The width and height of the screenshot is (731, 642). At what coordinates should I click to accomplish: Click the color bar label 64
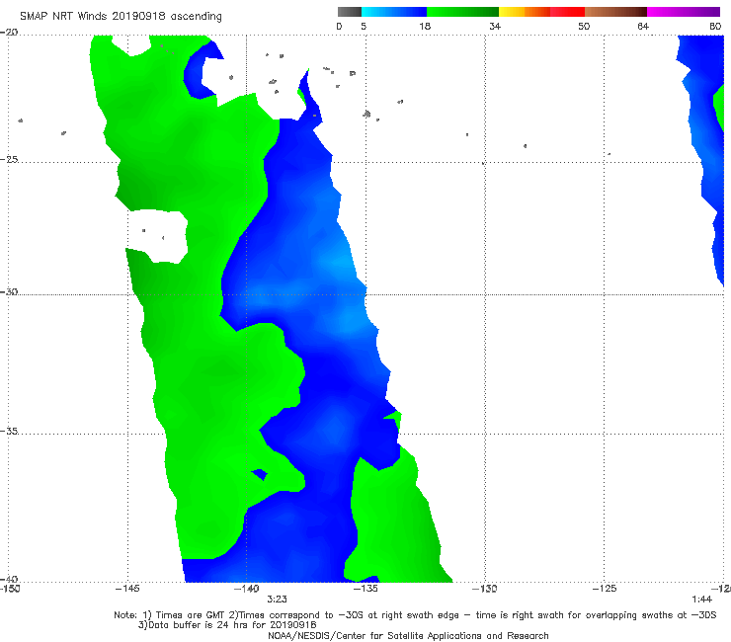coord(643,27)
